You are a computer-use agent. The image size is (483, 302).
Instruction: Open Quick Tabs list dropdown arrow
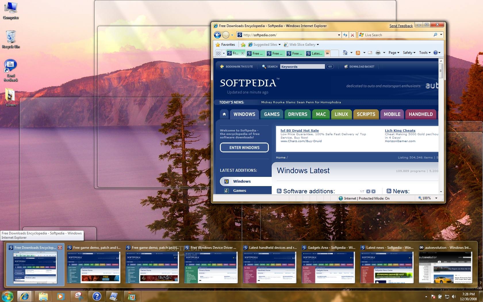(224, 53)
